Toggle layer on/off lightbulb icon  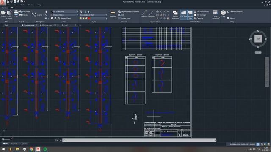pos(81,18)
